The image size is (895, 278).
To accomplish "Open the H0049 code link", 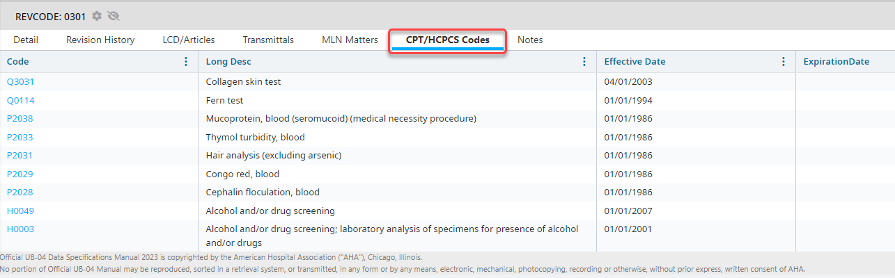I will pyautogui.click(x=20, y=211).
